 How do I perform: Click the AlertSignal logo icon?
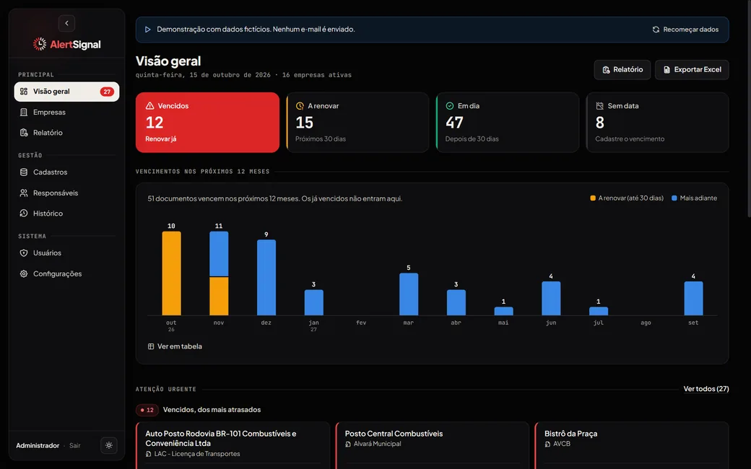(40, 44)
